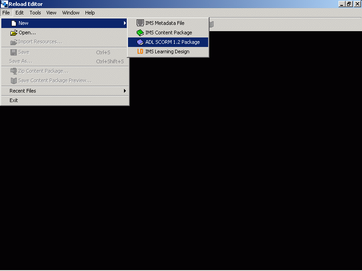Click the green IMS Content Package icon
Viewport: 362px width, 271px height.
pyautogui.click(x=140, y=33)
